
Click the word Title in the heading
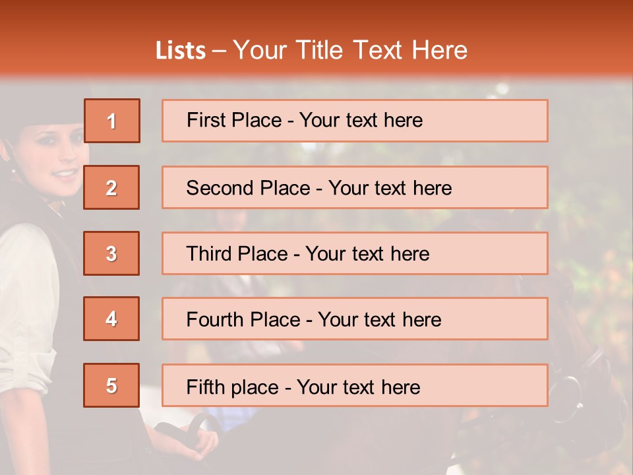(x=319, y=50)
